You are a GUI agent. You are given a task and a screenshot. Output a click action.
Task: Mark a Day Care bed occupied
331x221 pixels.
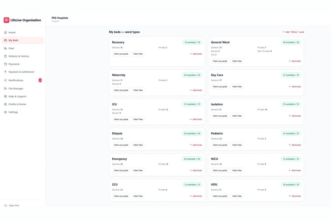pos(220,87)
